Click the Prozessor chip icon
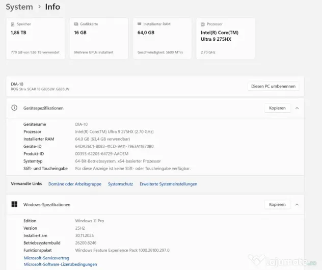This screenshot has width=322, height=270. [x=203, y=24]
